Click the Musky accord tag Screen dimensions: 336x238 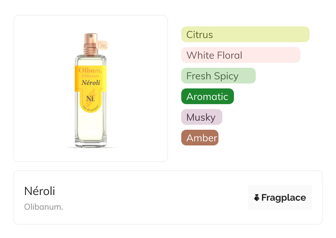[201, 117]
